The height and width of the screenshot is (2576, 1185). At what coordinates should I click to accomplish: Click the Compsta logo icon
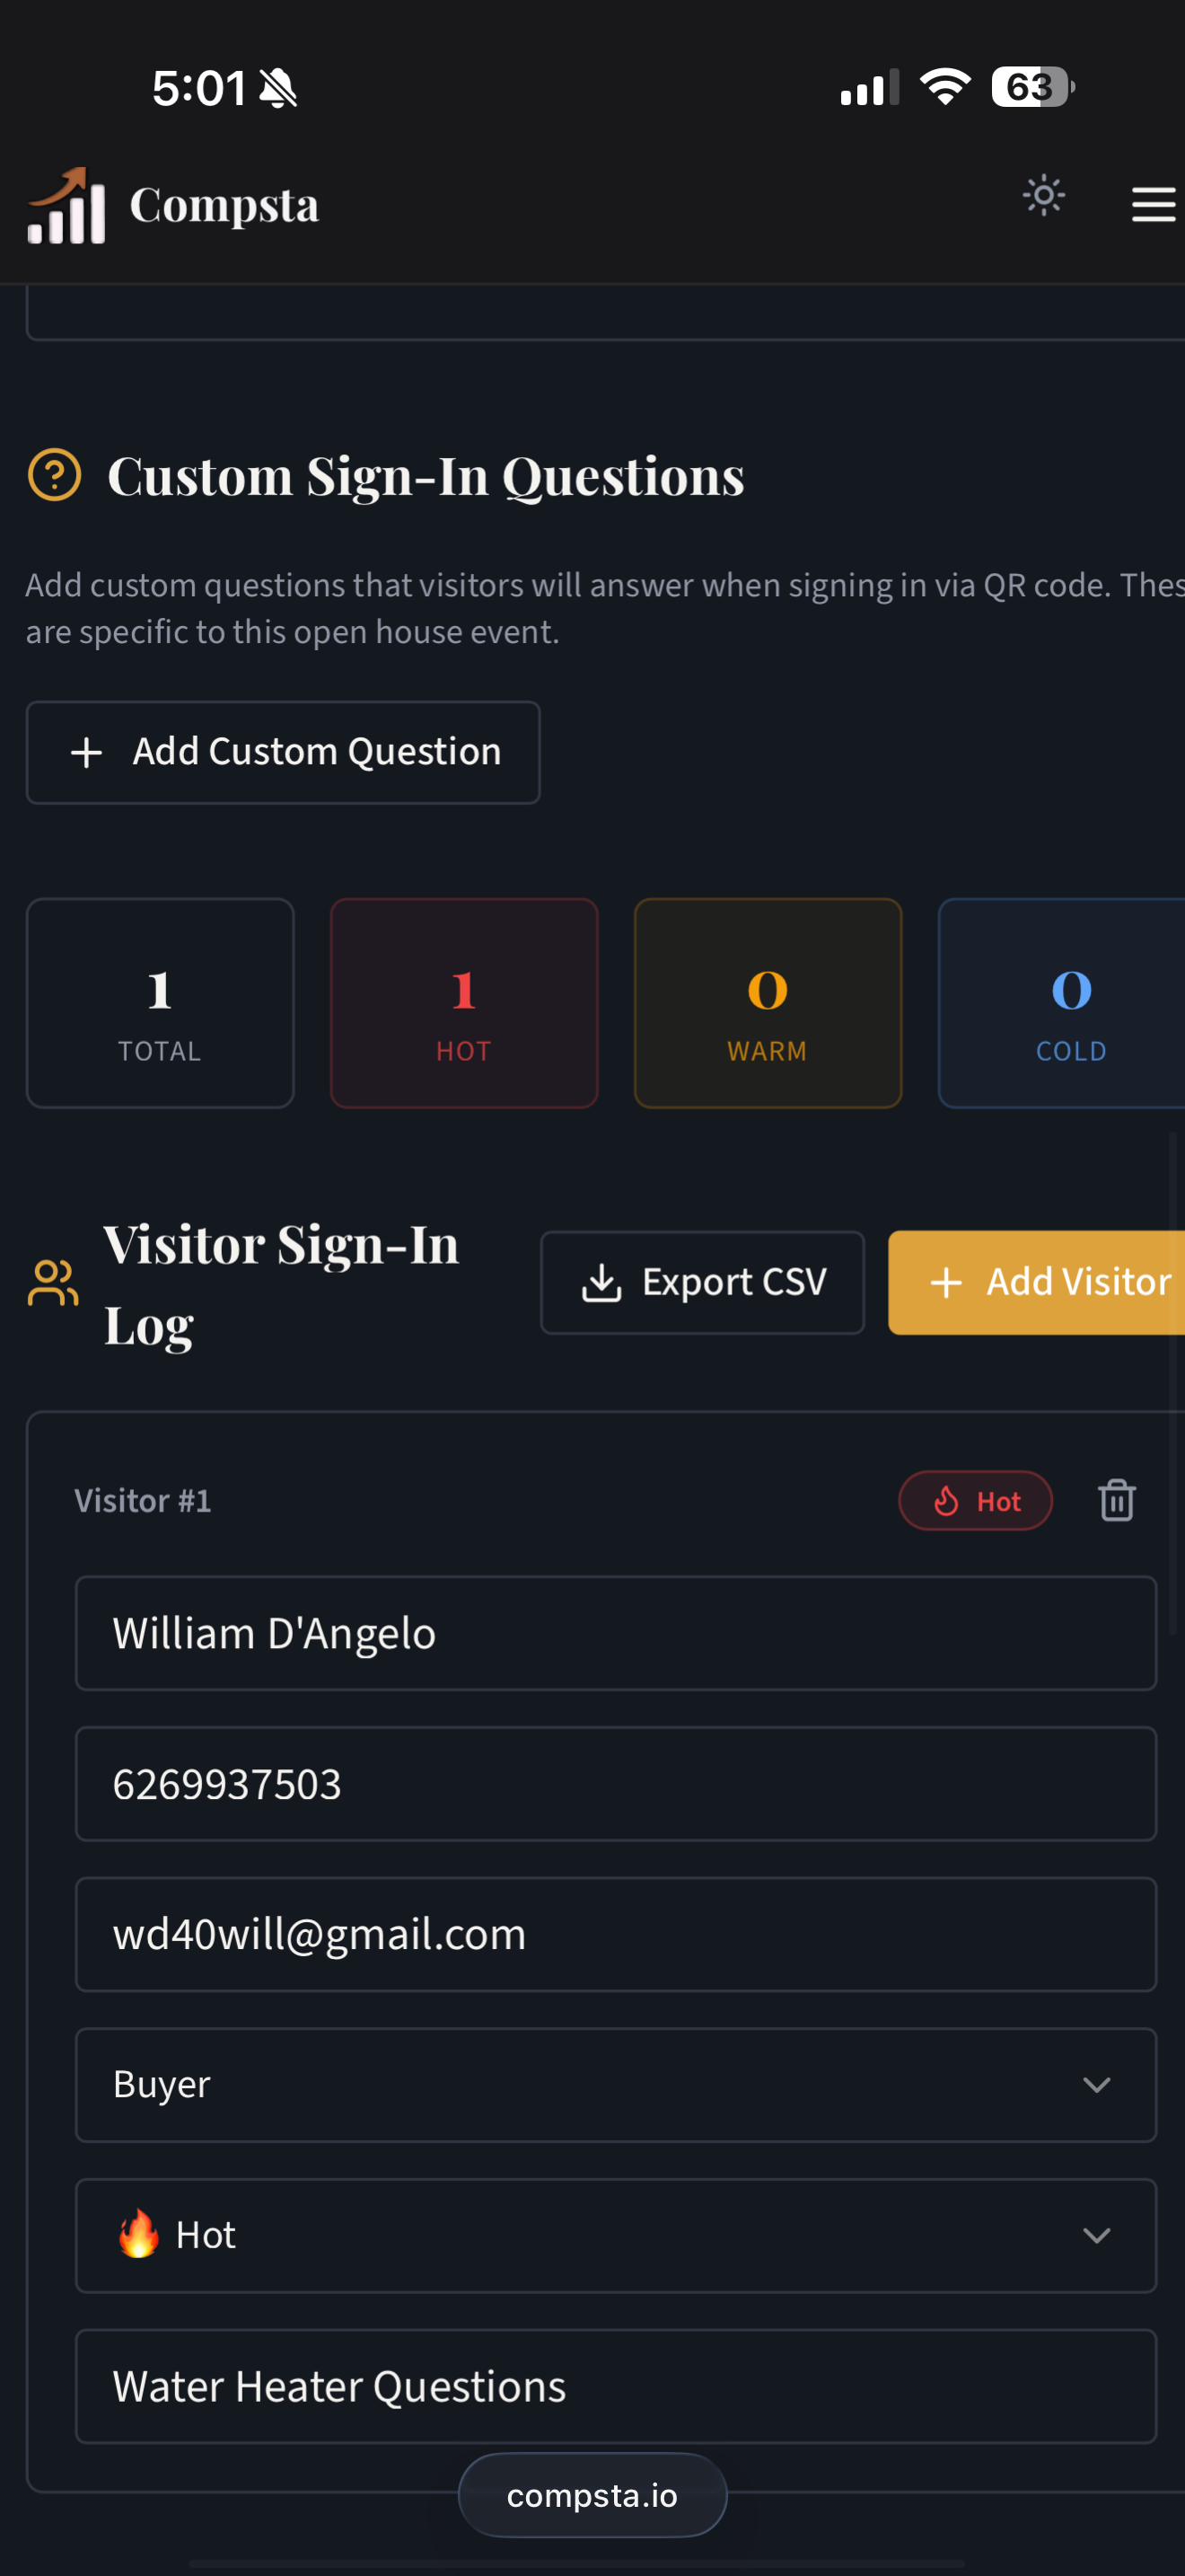pyautogui.click(x=64, y=204)
